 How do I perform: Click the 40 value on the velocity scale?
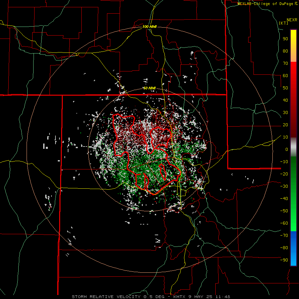tap(285, 100)
